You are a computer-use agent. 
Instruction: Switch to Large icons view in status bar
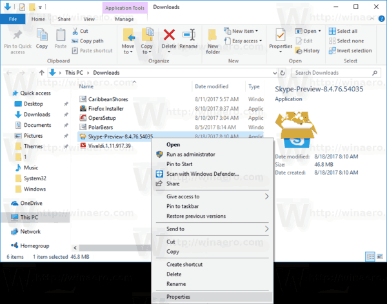[x=380, y=257]
